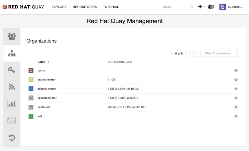This screenshot has height=151, width=249.
Task: Click the notifications bell icon
Action: point(210,7)
